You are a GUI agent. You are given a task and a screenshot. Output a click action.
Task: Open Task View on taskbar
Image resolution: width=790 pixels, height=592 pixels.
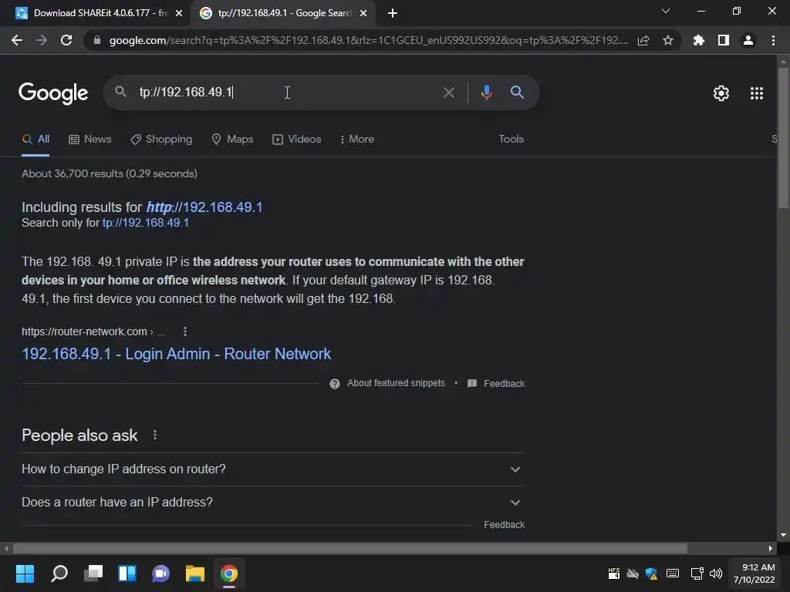click(93, 573)
